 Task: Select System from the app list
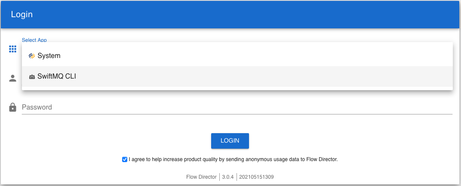(x=49, y=56)
